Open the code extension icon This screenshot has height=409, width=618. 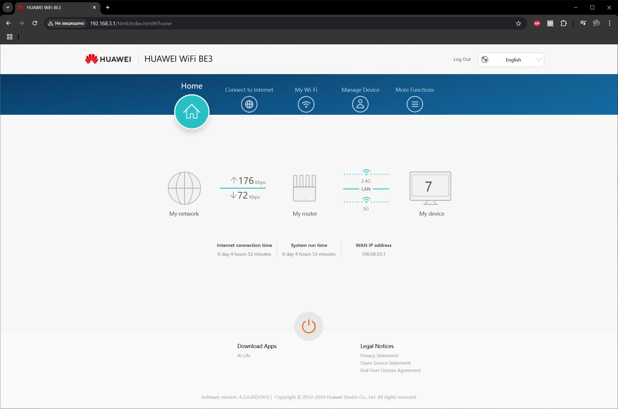point(550,23)
